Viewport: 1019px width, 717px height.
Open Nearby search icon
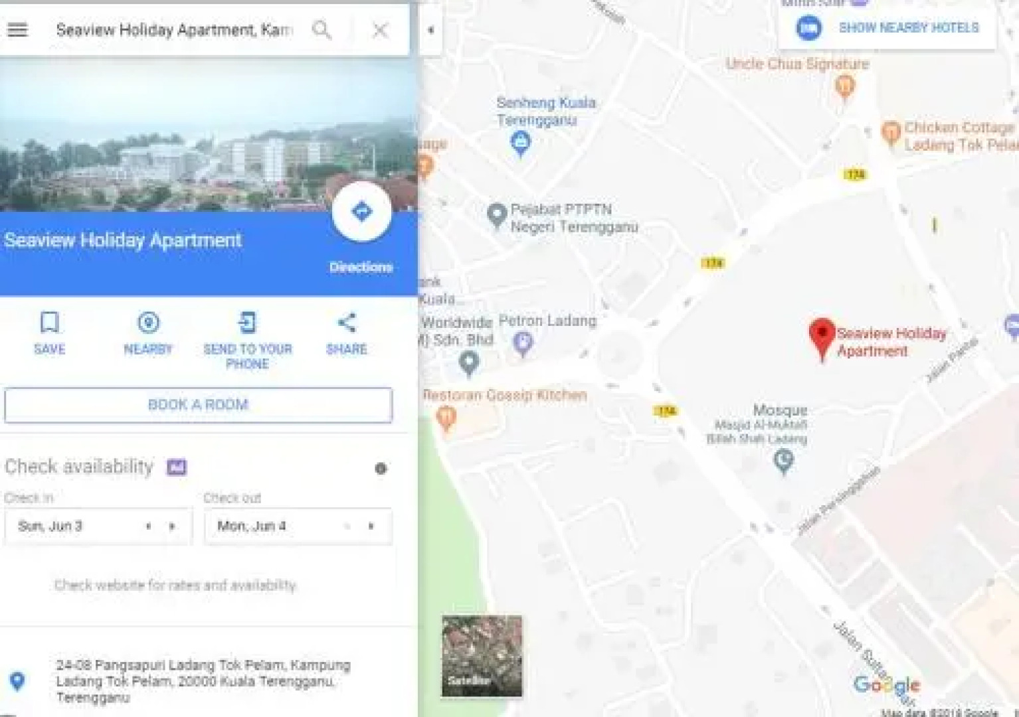pos(148,333)
